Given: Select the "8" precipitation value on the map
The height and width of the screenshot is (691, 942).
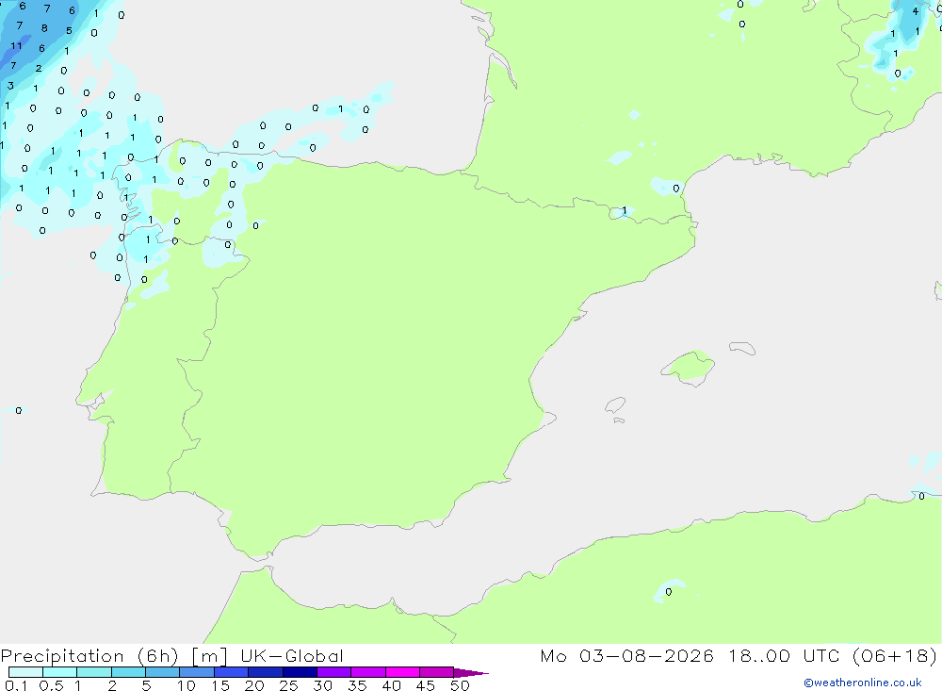Looking at the screenshot, I should tap(44, 28).
